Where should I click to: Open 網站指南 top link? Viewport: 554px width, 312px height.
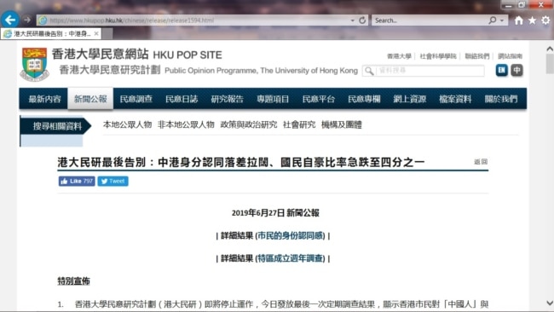[x=510, y=56]
